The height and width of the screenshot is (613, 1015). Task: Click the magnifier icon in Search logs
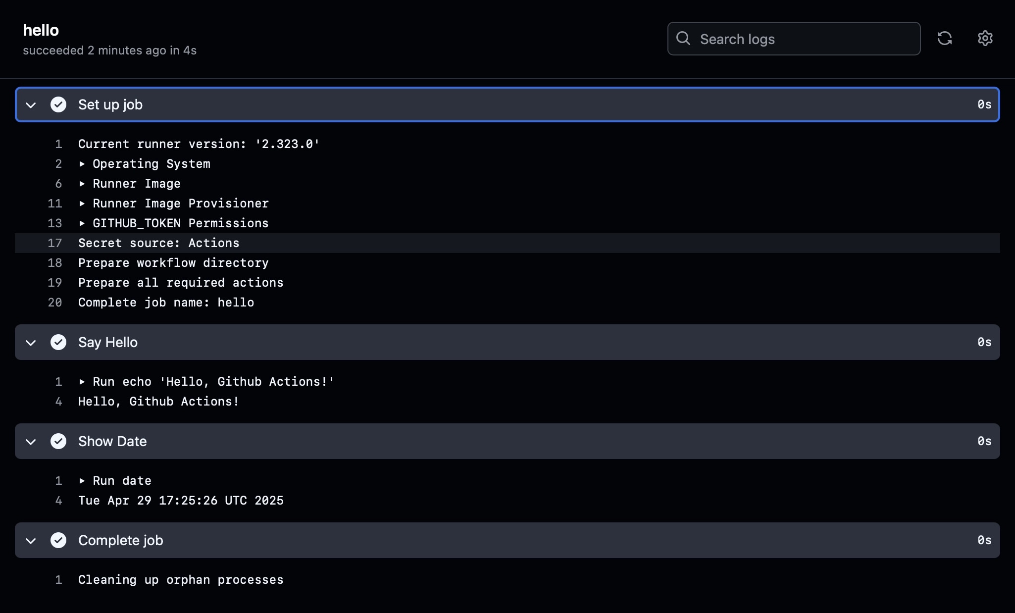[683, 39]
